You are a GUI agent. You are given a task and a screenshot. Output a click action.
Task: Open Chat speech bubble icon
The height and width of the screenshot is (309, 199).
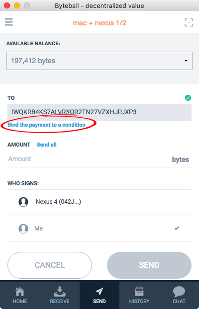click(x=179, y=292)
